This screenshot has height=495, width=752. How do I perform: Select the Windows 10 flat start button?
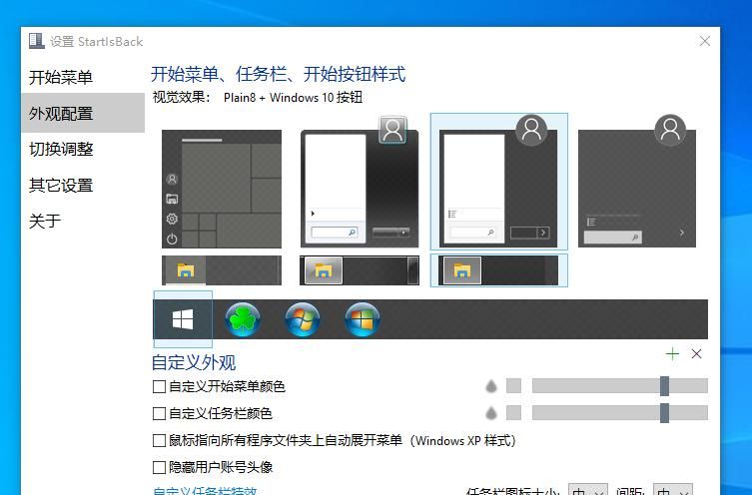pyautogui.click(x=183, y=319)
